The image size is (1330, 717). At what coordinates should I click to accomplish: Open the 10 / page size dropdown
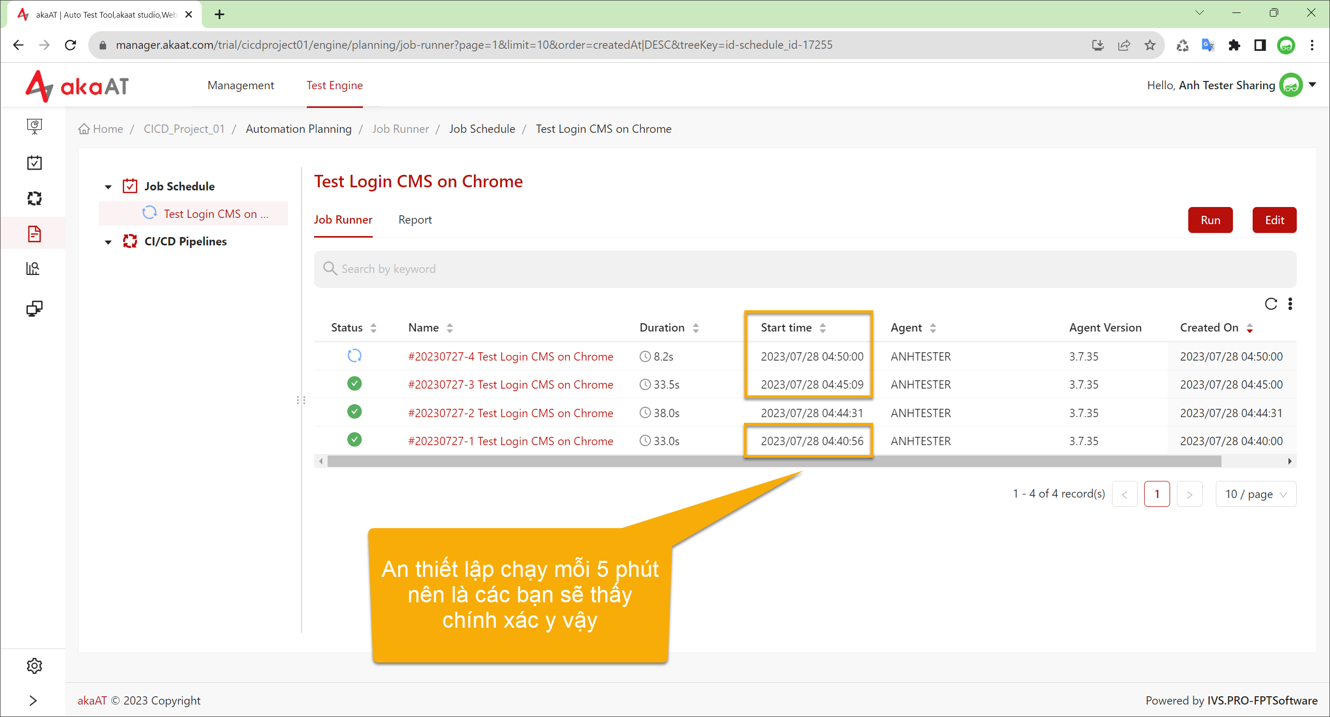[x=1256, y=494]
